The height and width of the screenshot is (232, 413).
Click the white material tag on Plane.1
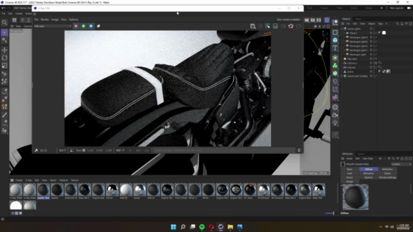pyautogui.click(x=384, y=33)
